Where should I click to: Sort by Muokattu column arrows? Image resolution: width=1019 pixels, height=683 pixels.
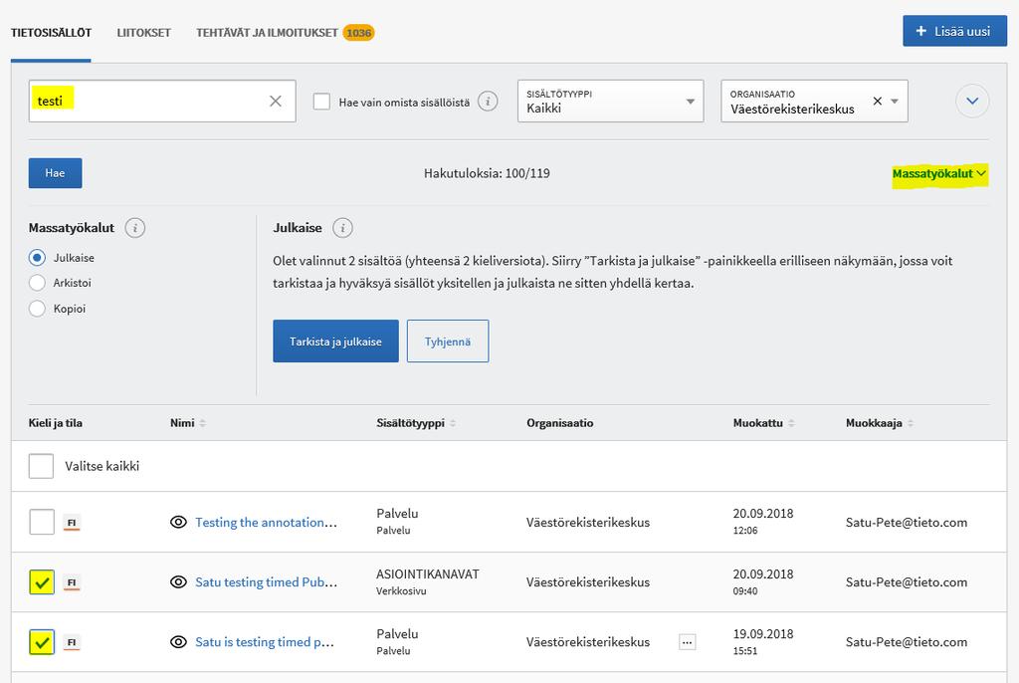click(x=791, y=423)
